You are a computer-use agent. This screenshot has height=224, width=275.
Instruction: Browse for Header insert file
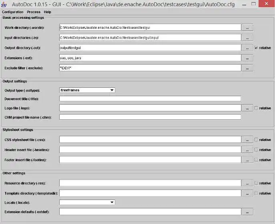(247, 150)
